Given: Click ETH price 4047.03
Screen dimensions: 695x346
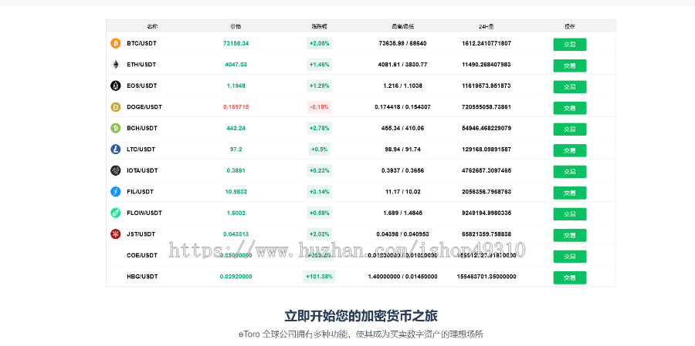Looking at the screenshot, I should click(x=236, y=65).
